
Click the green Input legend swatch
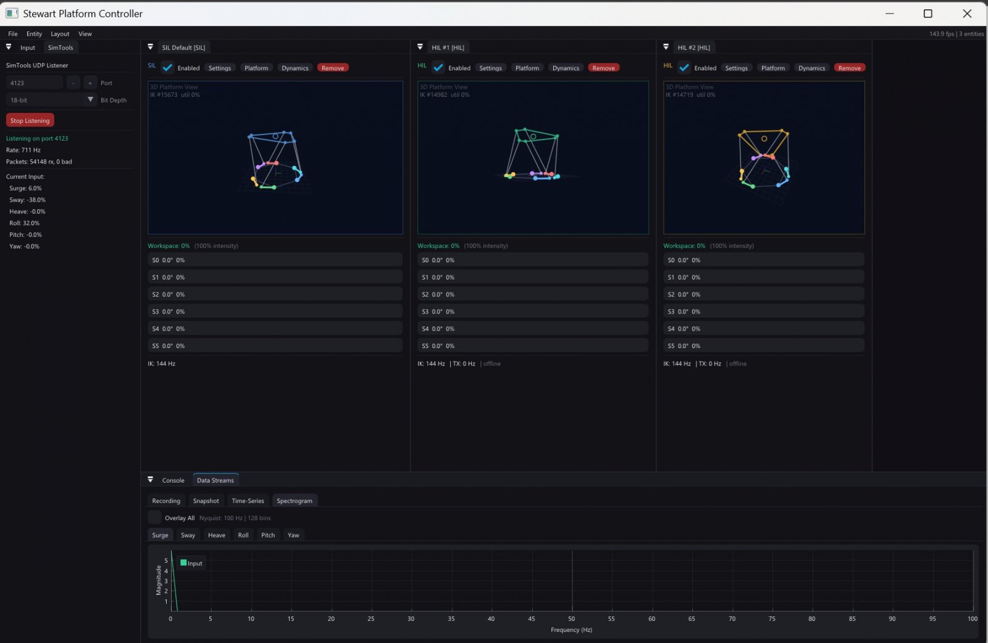[183, 563]
